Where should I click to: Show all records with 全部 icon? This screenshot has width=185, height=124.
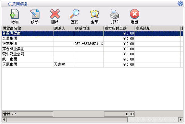pos(94,14)
